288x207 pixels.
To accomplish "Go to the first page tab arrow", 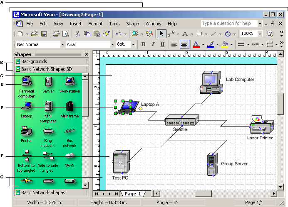I will click(97, 194).
